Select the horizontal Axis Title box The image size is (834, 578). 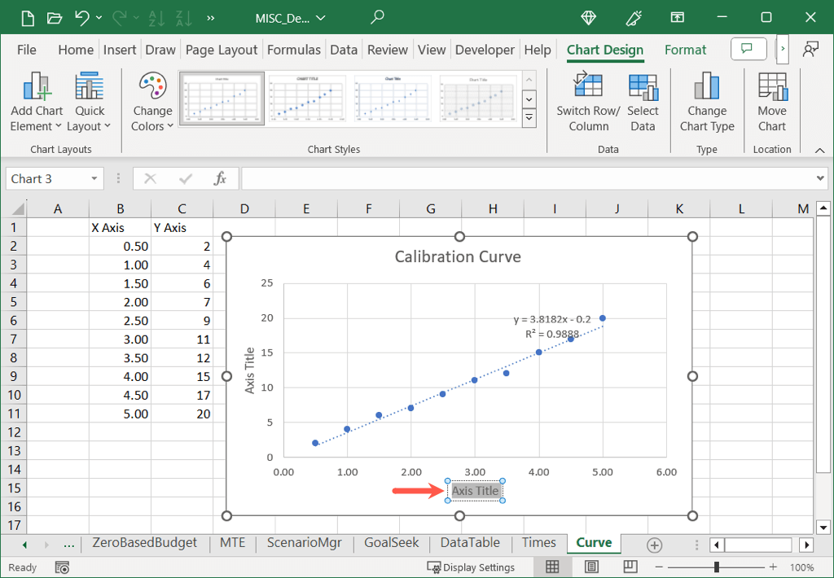(475, 491)
